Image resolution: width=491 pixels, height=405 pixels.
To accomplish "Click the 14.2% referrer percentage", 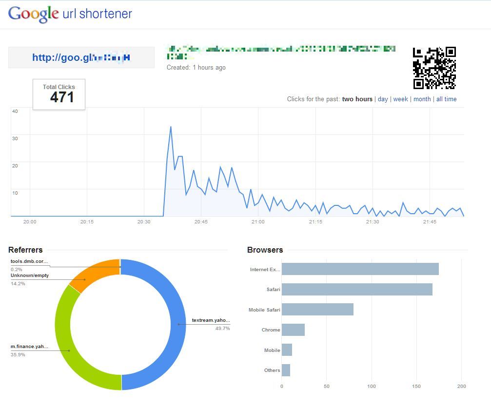I will (x=18, y=283).
